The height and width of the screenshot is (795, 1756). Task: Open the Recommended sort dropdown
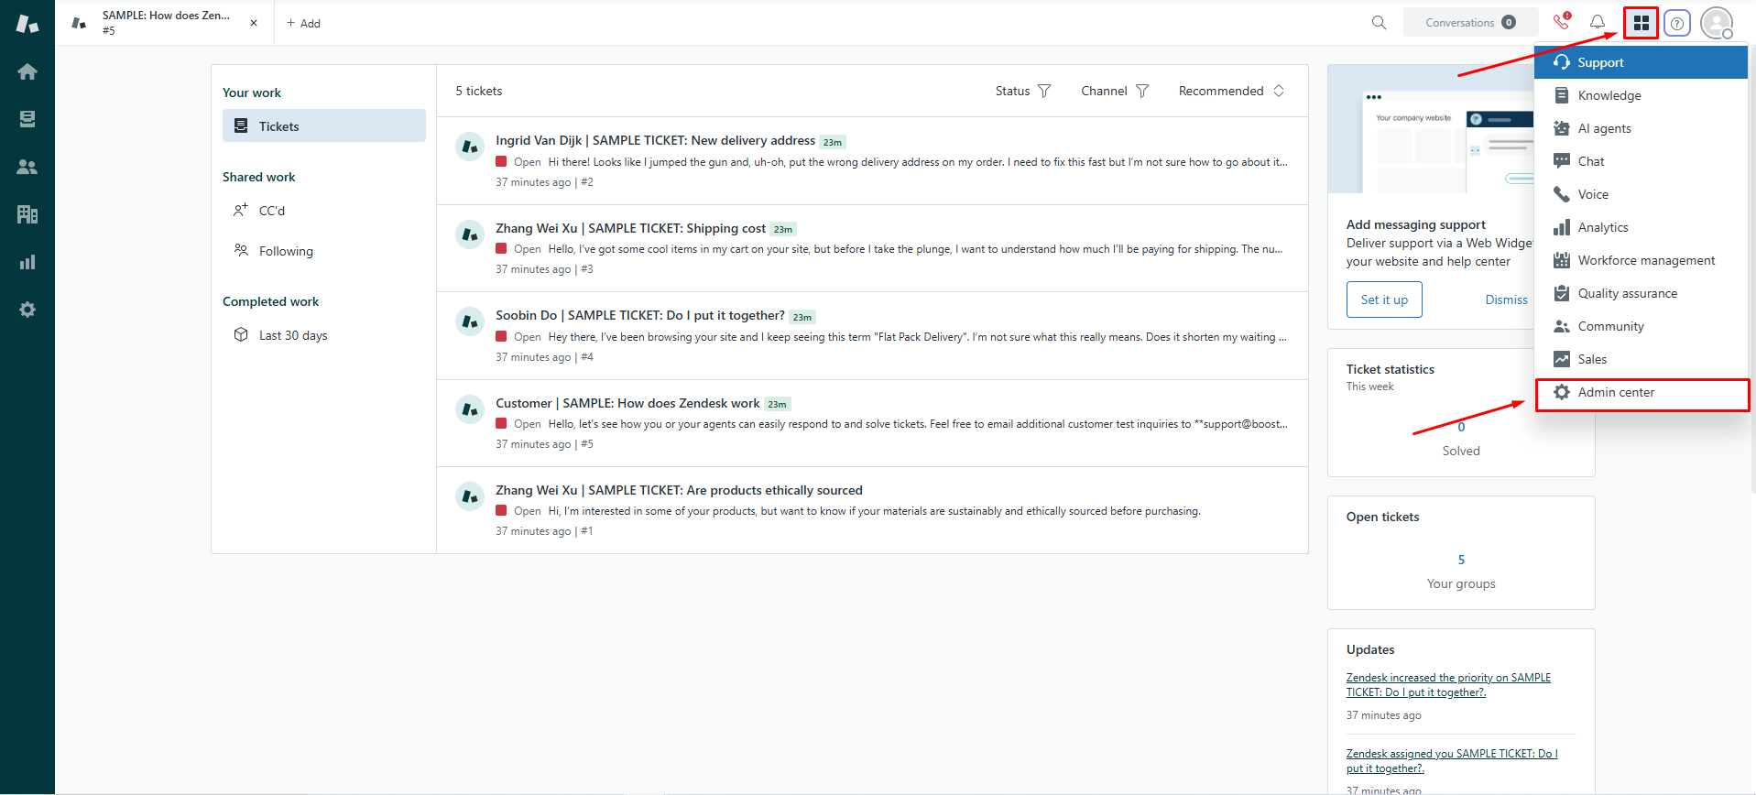(x=1231, y=91)
